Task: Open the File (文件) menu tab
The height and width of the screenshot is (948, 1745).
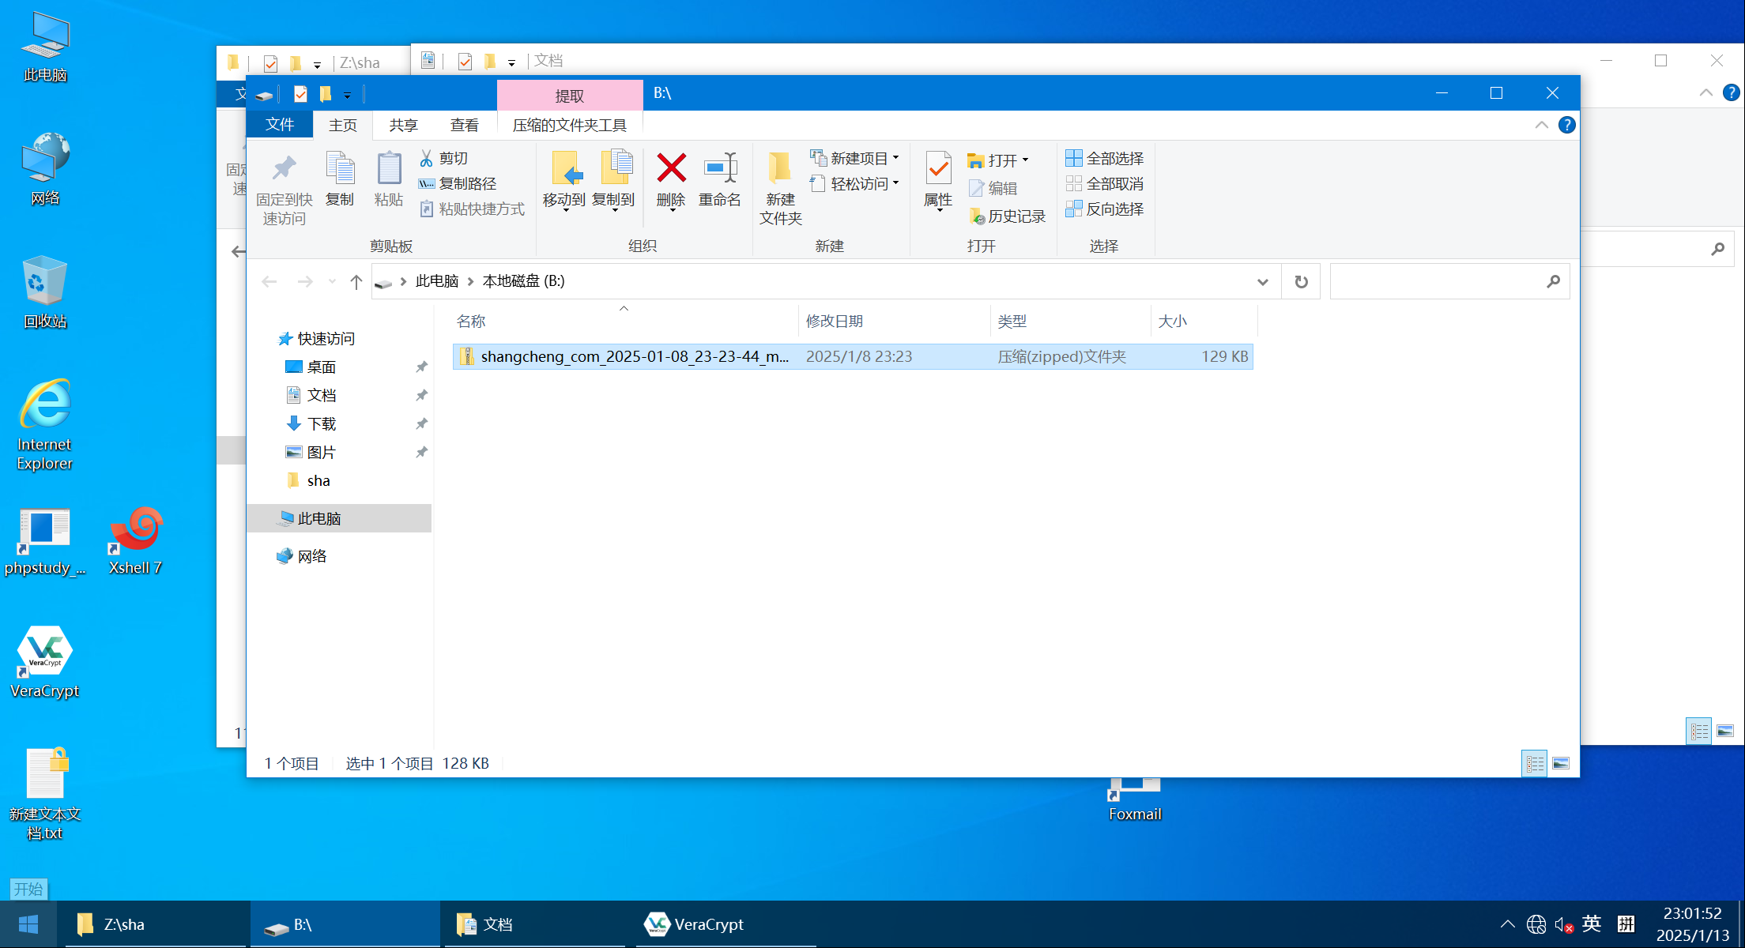Action: pyautogui.click(x=280, y=125)
